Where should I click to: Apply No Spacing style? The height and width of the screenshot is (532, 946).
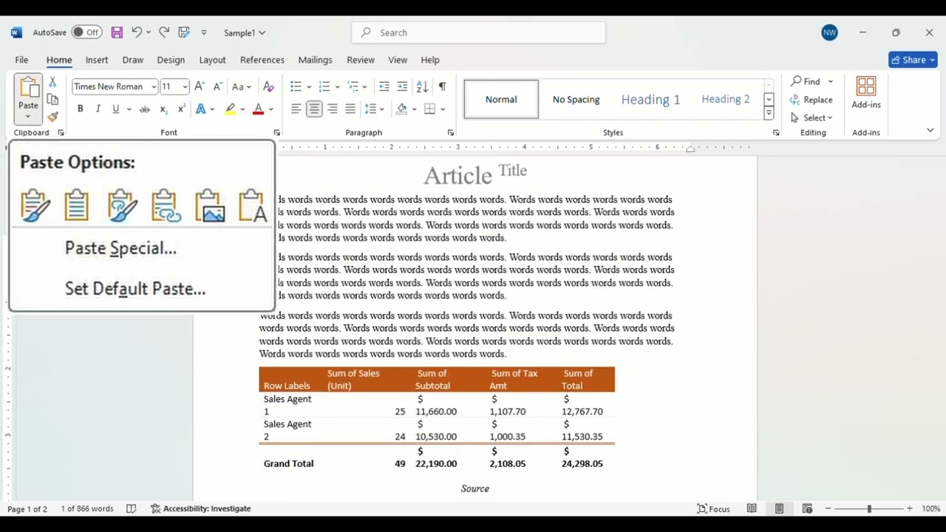pos(576,99)
